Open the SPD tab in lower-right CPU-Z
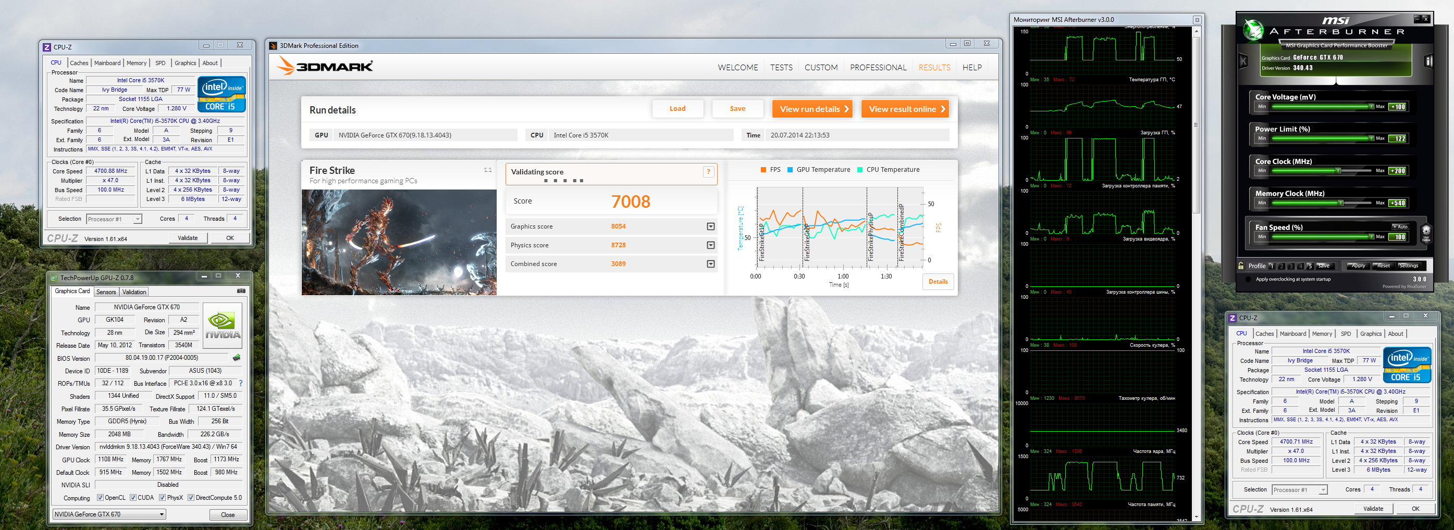The image size is (1454, 530). tap(1346, 334)
